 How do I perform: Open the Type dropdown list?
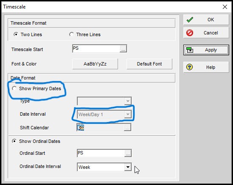tap(128, 101)
